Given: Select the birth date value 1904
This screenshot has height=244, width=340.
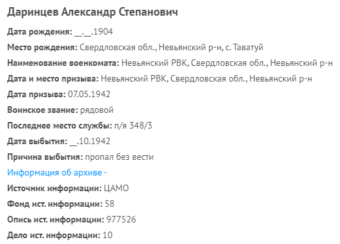Looking at the screenshot, I should tap(93, 32).
